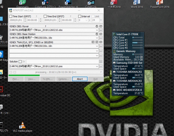
Task: Open PowerPoint 2016 desktop shortcut
Action: (160, 4)
